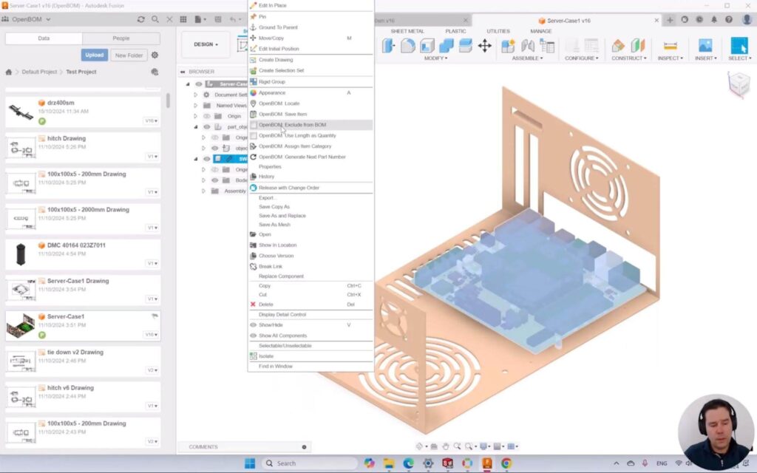Click the data panel settings gear icon
Viewport: 757px width, 473px height.
click(155, 55)
